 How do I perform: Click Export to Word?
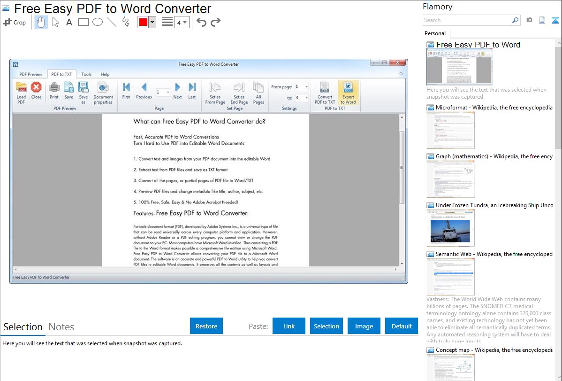pyautogui.click(x=348, y=93)
